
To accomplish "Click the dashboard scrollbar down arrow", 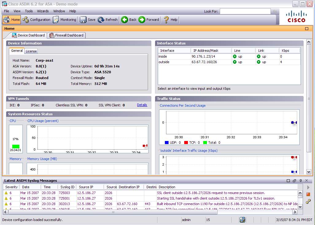I will click(309, 172).
